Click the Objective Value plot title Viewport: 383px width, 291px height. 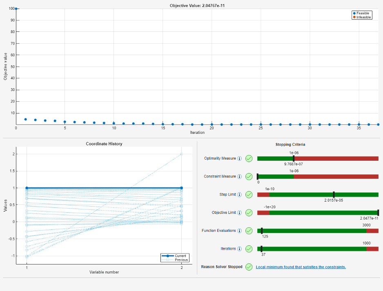point(197,6)
